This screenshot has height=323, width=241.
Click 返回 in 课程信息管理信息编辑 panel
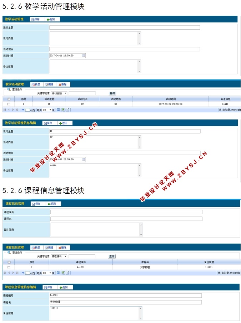coord(65,287)
